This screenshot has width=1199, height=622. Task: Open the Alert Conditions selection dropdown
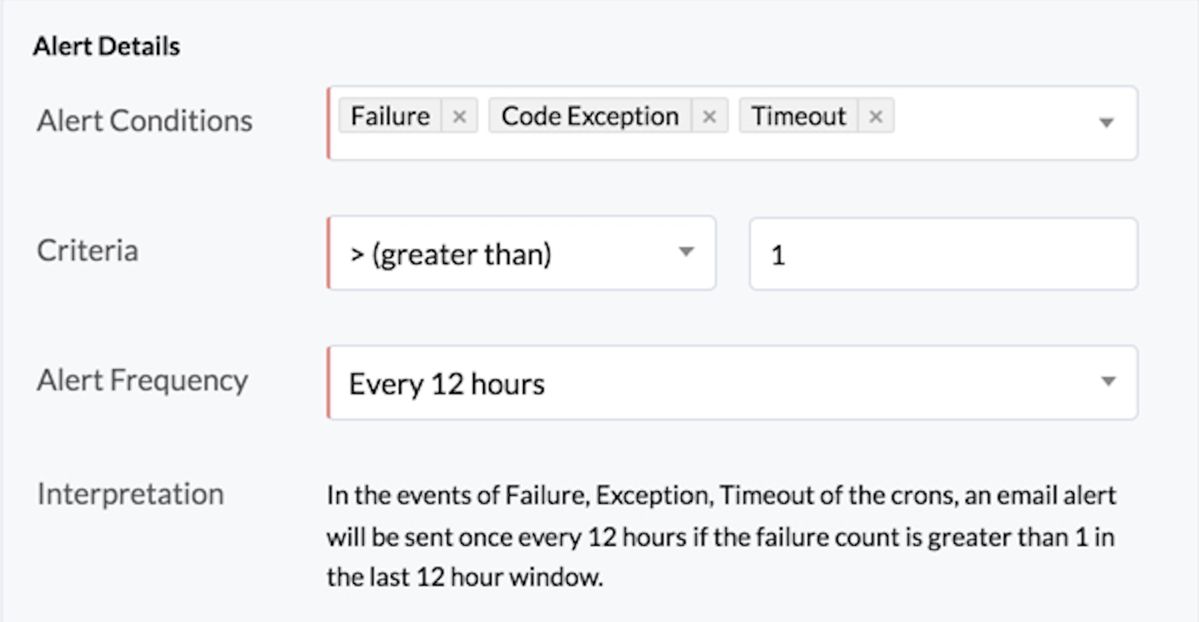(x=1105, y=123)
